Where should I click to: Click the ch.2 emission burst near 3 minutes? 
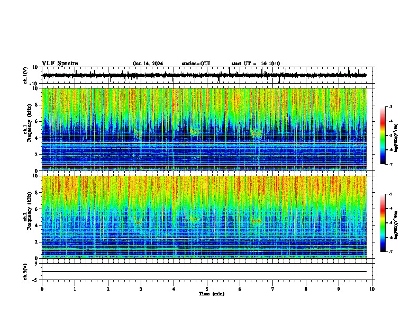pos(138,222)
